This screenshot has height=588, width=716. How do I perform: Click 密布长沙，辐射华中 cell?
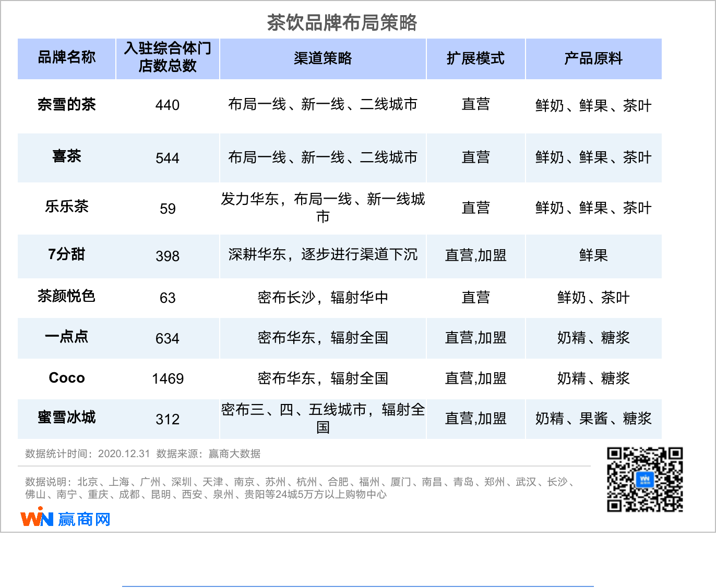[x=323, y=298]
